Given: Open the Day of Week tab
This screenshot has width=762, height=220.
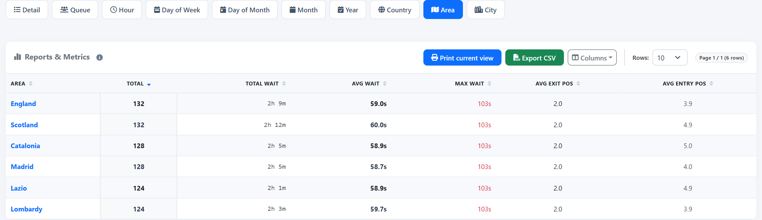Looking at the screenshot, I should (x=177, y=10).
